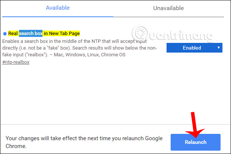Click the blue modified-flag dot beside Real search box
This screenshot has height=154, width=231.
click(5, 34)
